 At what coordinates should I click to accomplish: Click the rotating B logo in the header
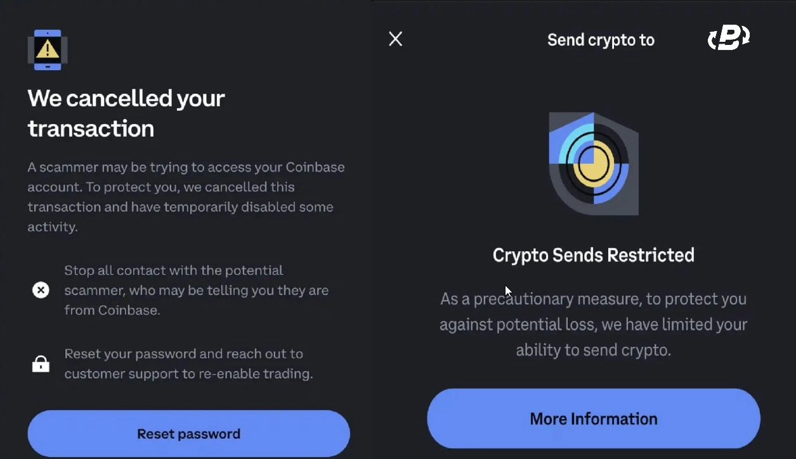click(728, 37)
